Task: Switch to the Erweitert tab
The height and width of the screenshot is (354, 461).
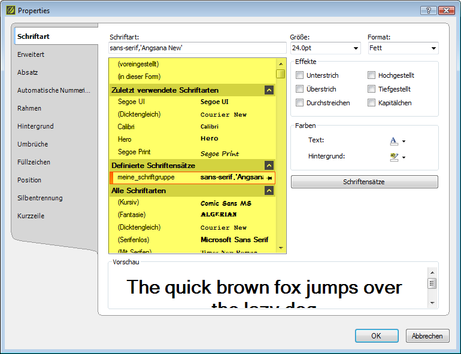Action: (31, 54)
